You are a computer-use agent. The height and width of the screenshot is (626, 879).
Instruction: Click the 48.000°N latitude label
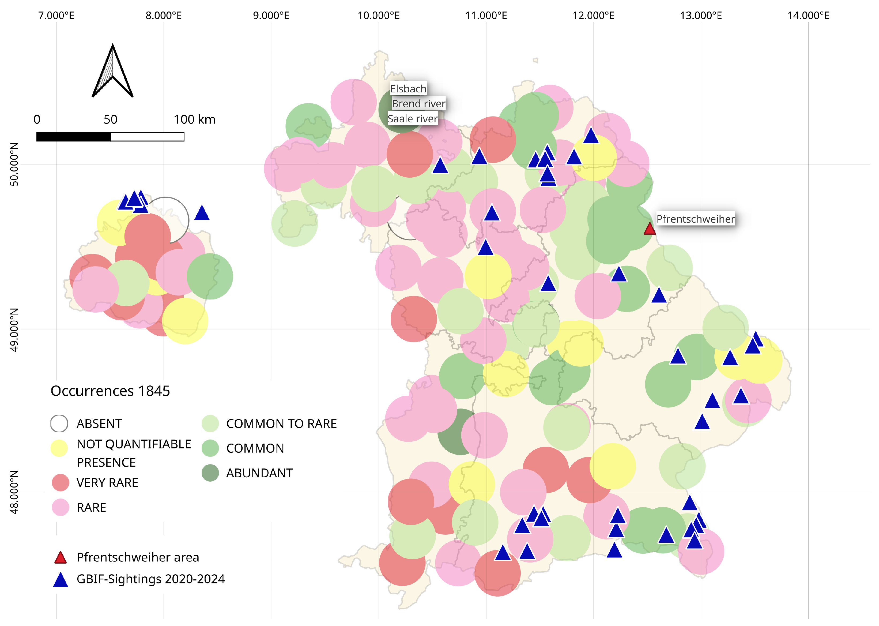point(14,492)
